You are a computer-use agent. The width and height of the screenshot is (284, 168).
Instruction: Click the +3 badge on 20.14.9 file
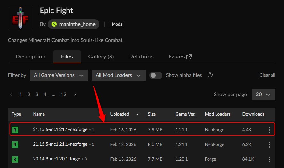[x=84, y=159]
